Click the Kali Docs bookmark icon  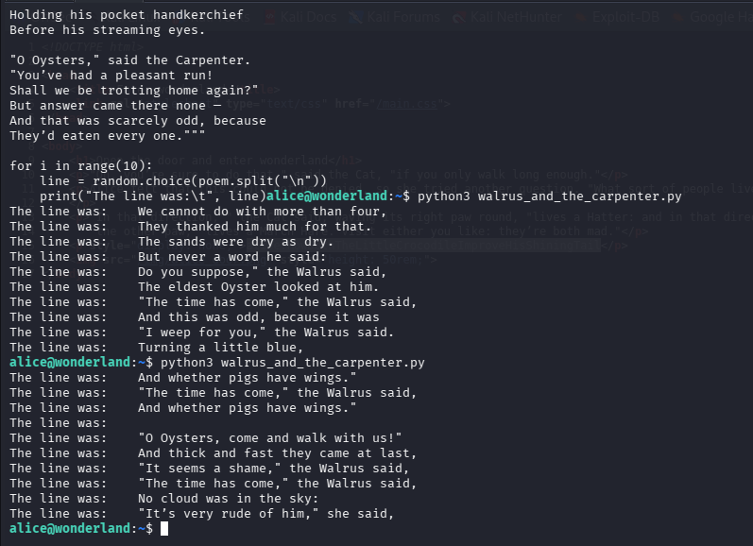pyautogui.click(x=270, y=16)
